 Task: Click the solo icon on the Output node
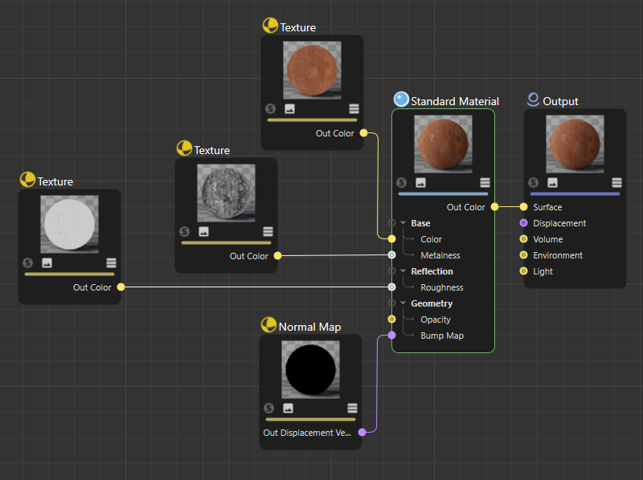click(x=534, y=183)
